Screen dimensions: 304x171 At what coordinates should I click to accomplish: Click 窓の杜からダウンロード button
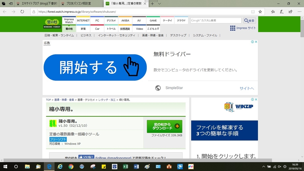pyautogui.click(x=164, y=126)
